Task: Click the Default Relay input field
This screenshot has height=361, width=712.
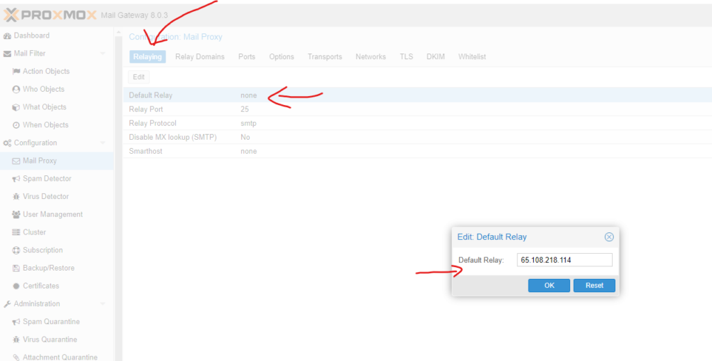Action: point(565,260)
